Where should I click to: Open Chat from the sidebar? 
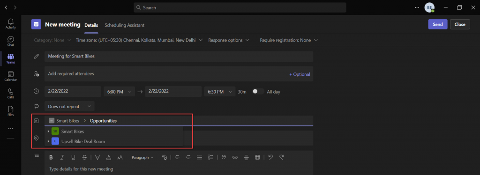pyautogui.click(x=10, y=41)
